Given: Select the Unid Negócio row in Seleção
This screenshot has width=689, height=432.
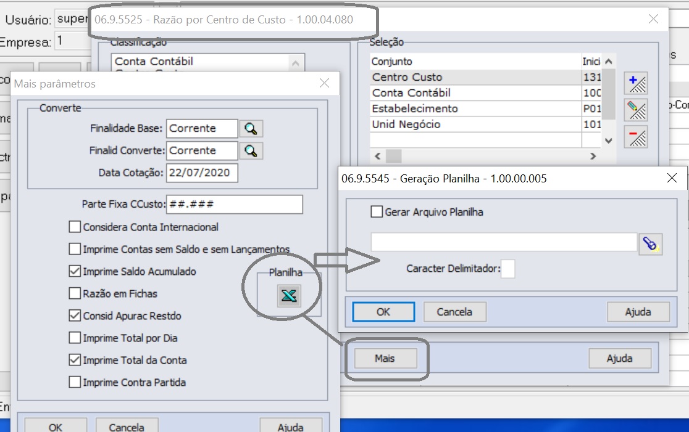Looking at the screenshot, I should 485,124.
